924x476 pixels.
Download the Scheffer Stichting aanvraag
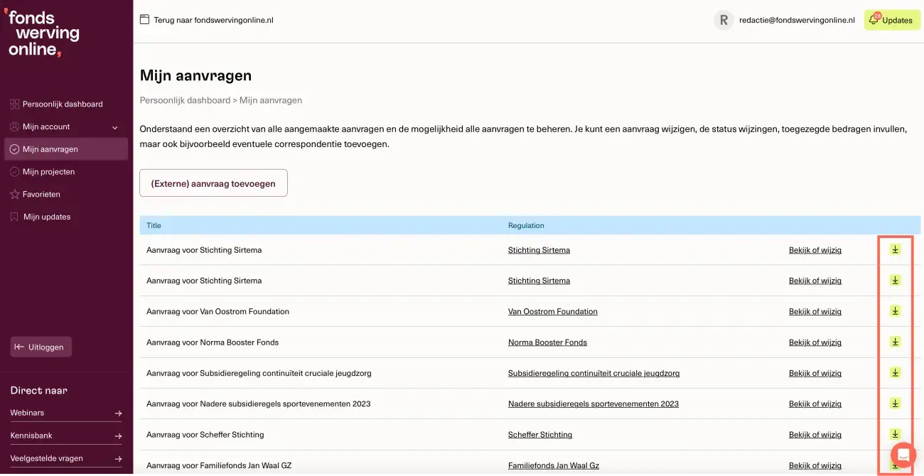point(895,434)
